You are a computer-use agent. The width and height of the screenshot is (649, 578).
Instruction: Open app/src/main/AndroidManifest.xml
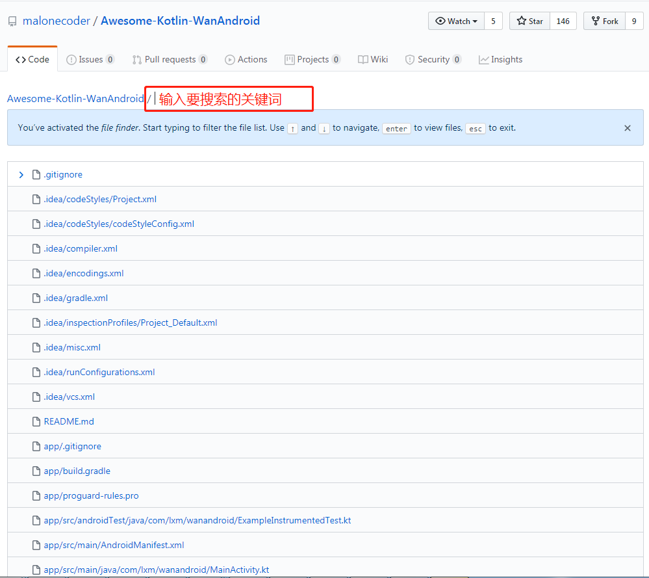pos(114,545)
